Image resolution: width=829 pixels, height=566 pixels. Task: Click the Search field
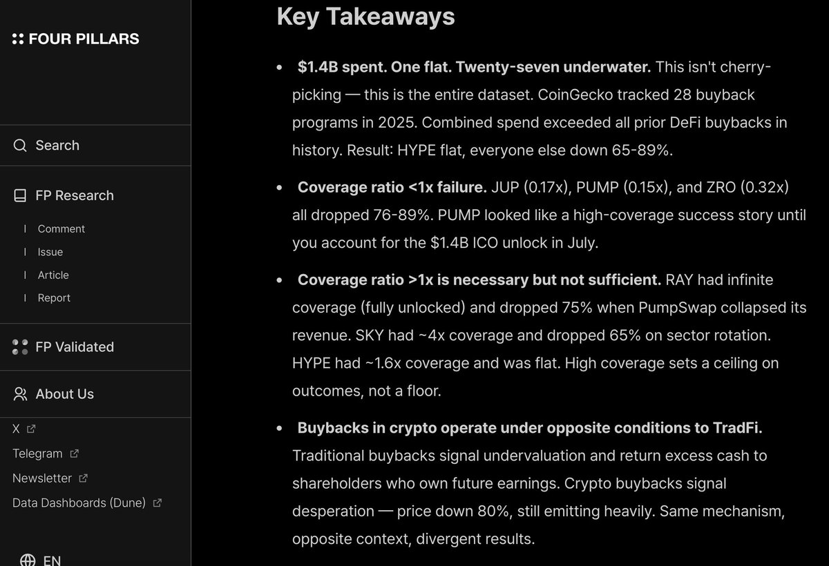click(x=95, y=146)
